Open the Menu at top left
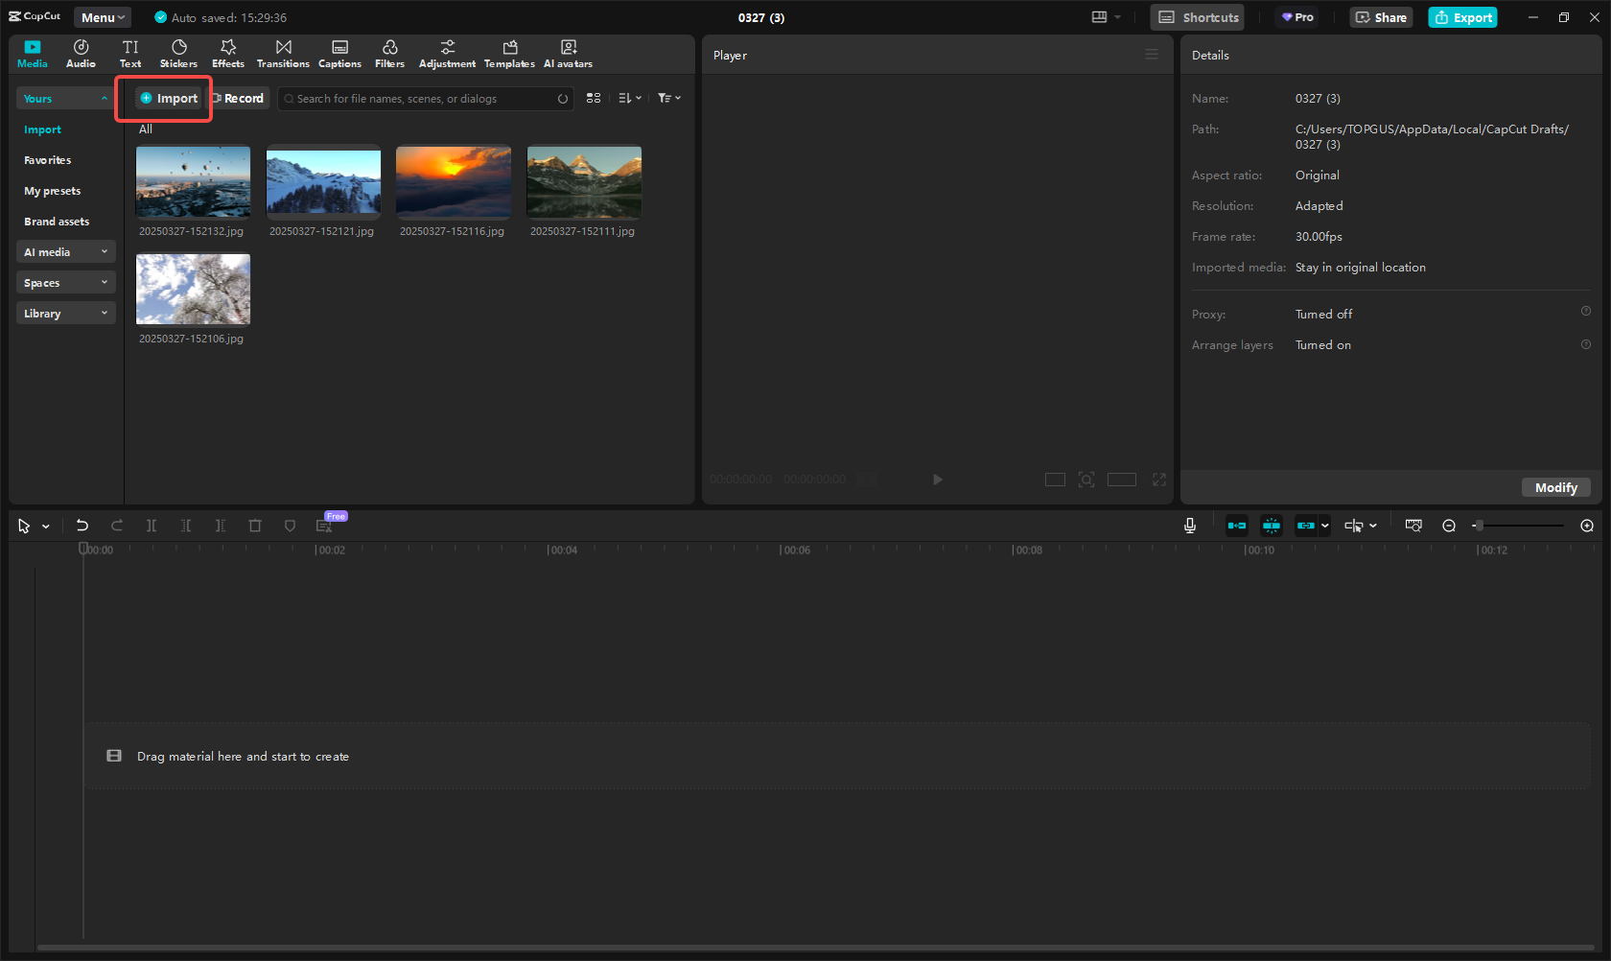This screenshot has height=961, width=1611. pyautogui.click(x=102, y=16)
